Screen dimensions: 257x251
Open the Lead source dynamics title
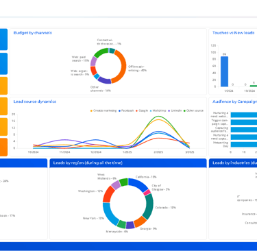click(x=35, y=101)
